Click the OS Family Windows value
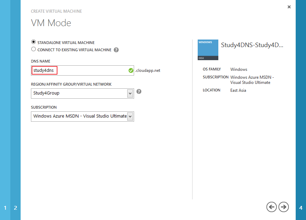This screenshot has height=220, width=306. tap(239, 69)
